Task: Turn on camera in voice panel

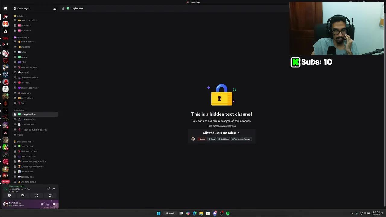Action: [x=9, y=196]
